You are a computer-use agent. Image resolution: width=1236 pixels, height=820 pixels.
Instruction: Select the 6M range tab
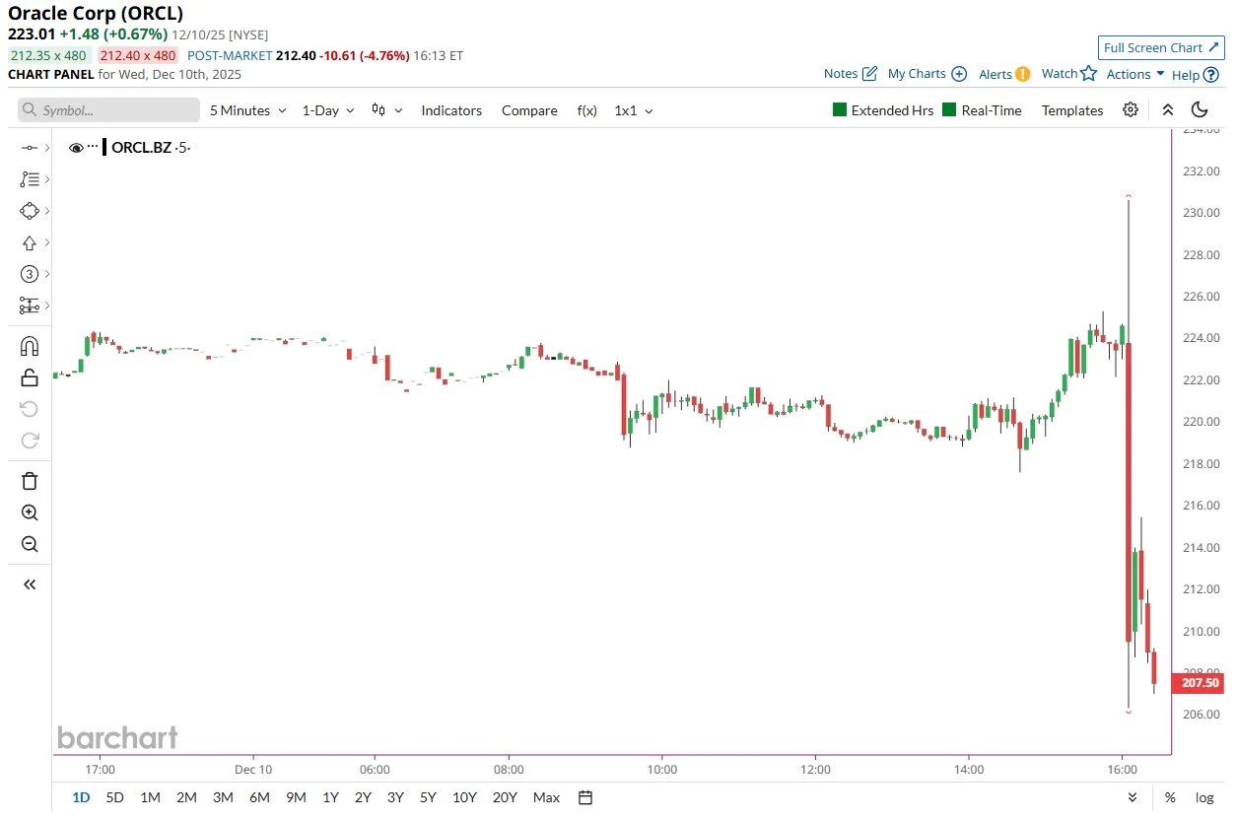259,797
